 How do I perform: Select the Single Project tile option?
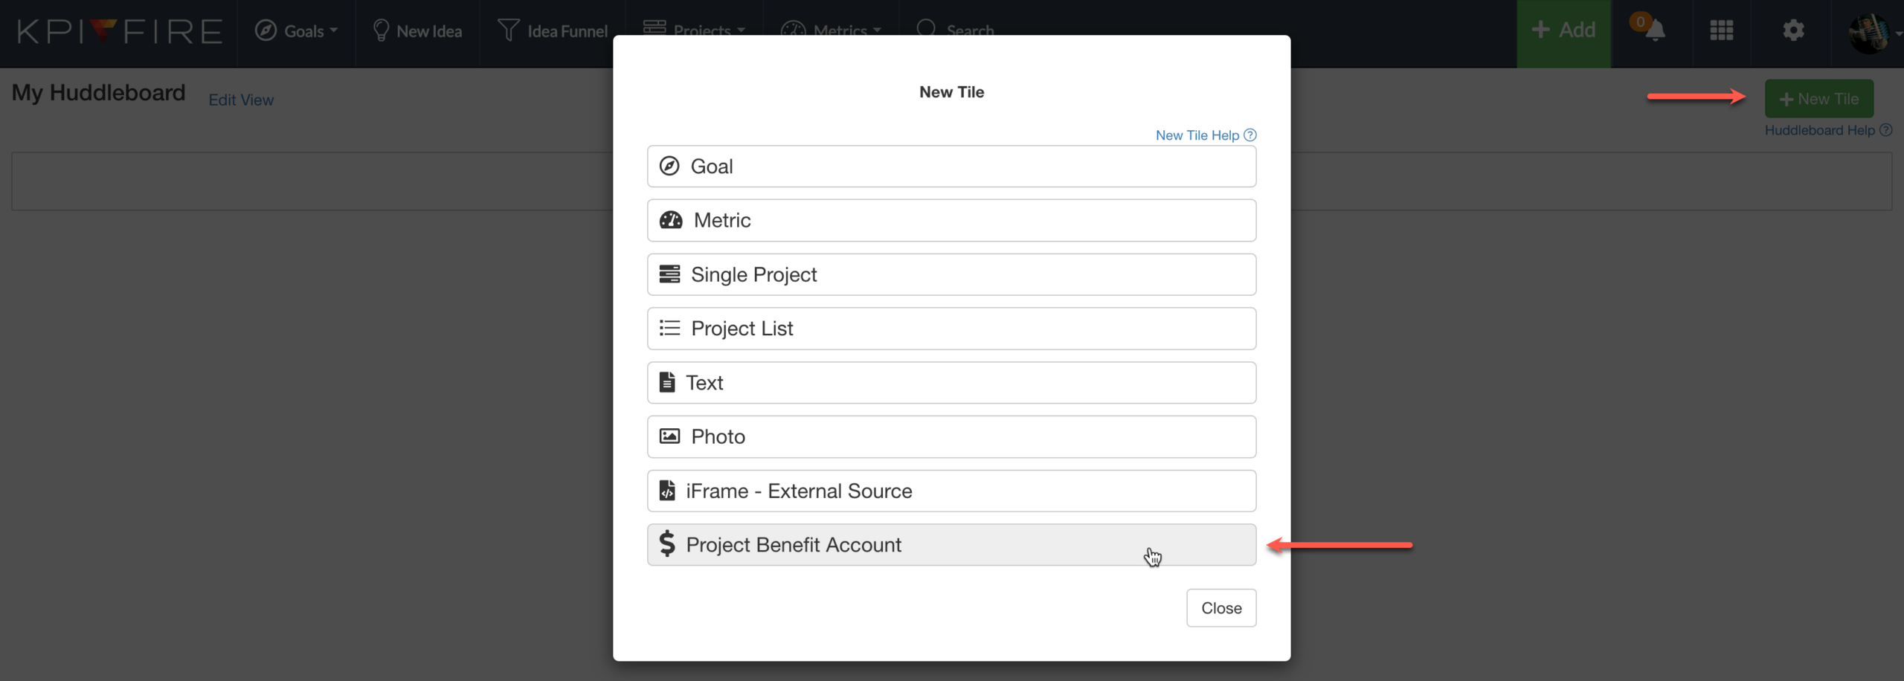(x=951, y=274)
